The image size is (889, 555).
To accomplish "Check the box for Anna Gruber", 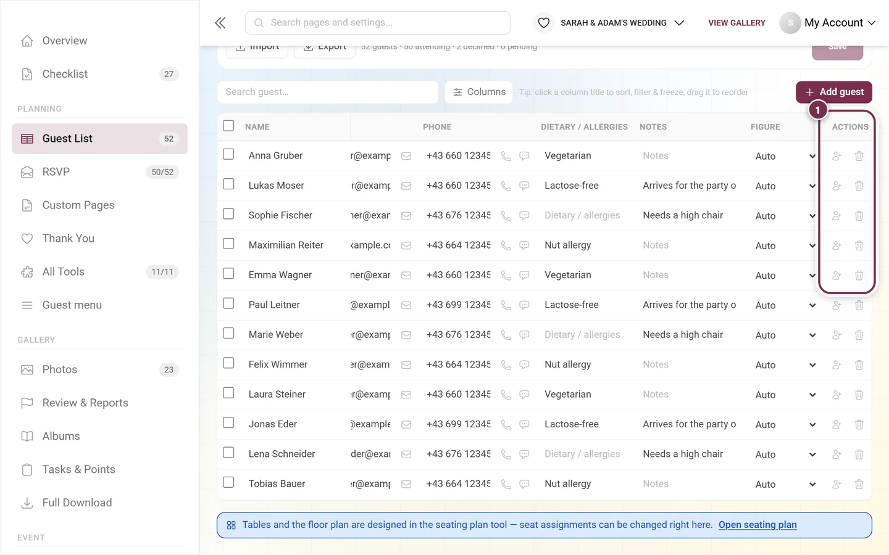I will point(228,154).
